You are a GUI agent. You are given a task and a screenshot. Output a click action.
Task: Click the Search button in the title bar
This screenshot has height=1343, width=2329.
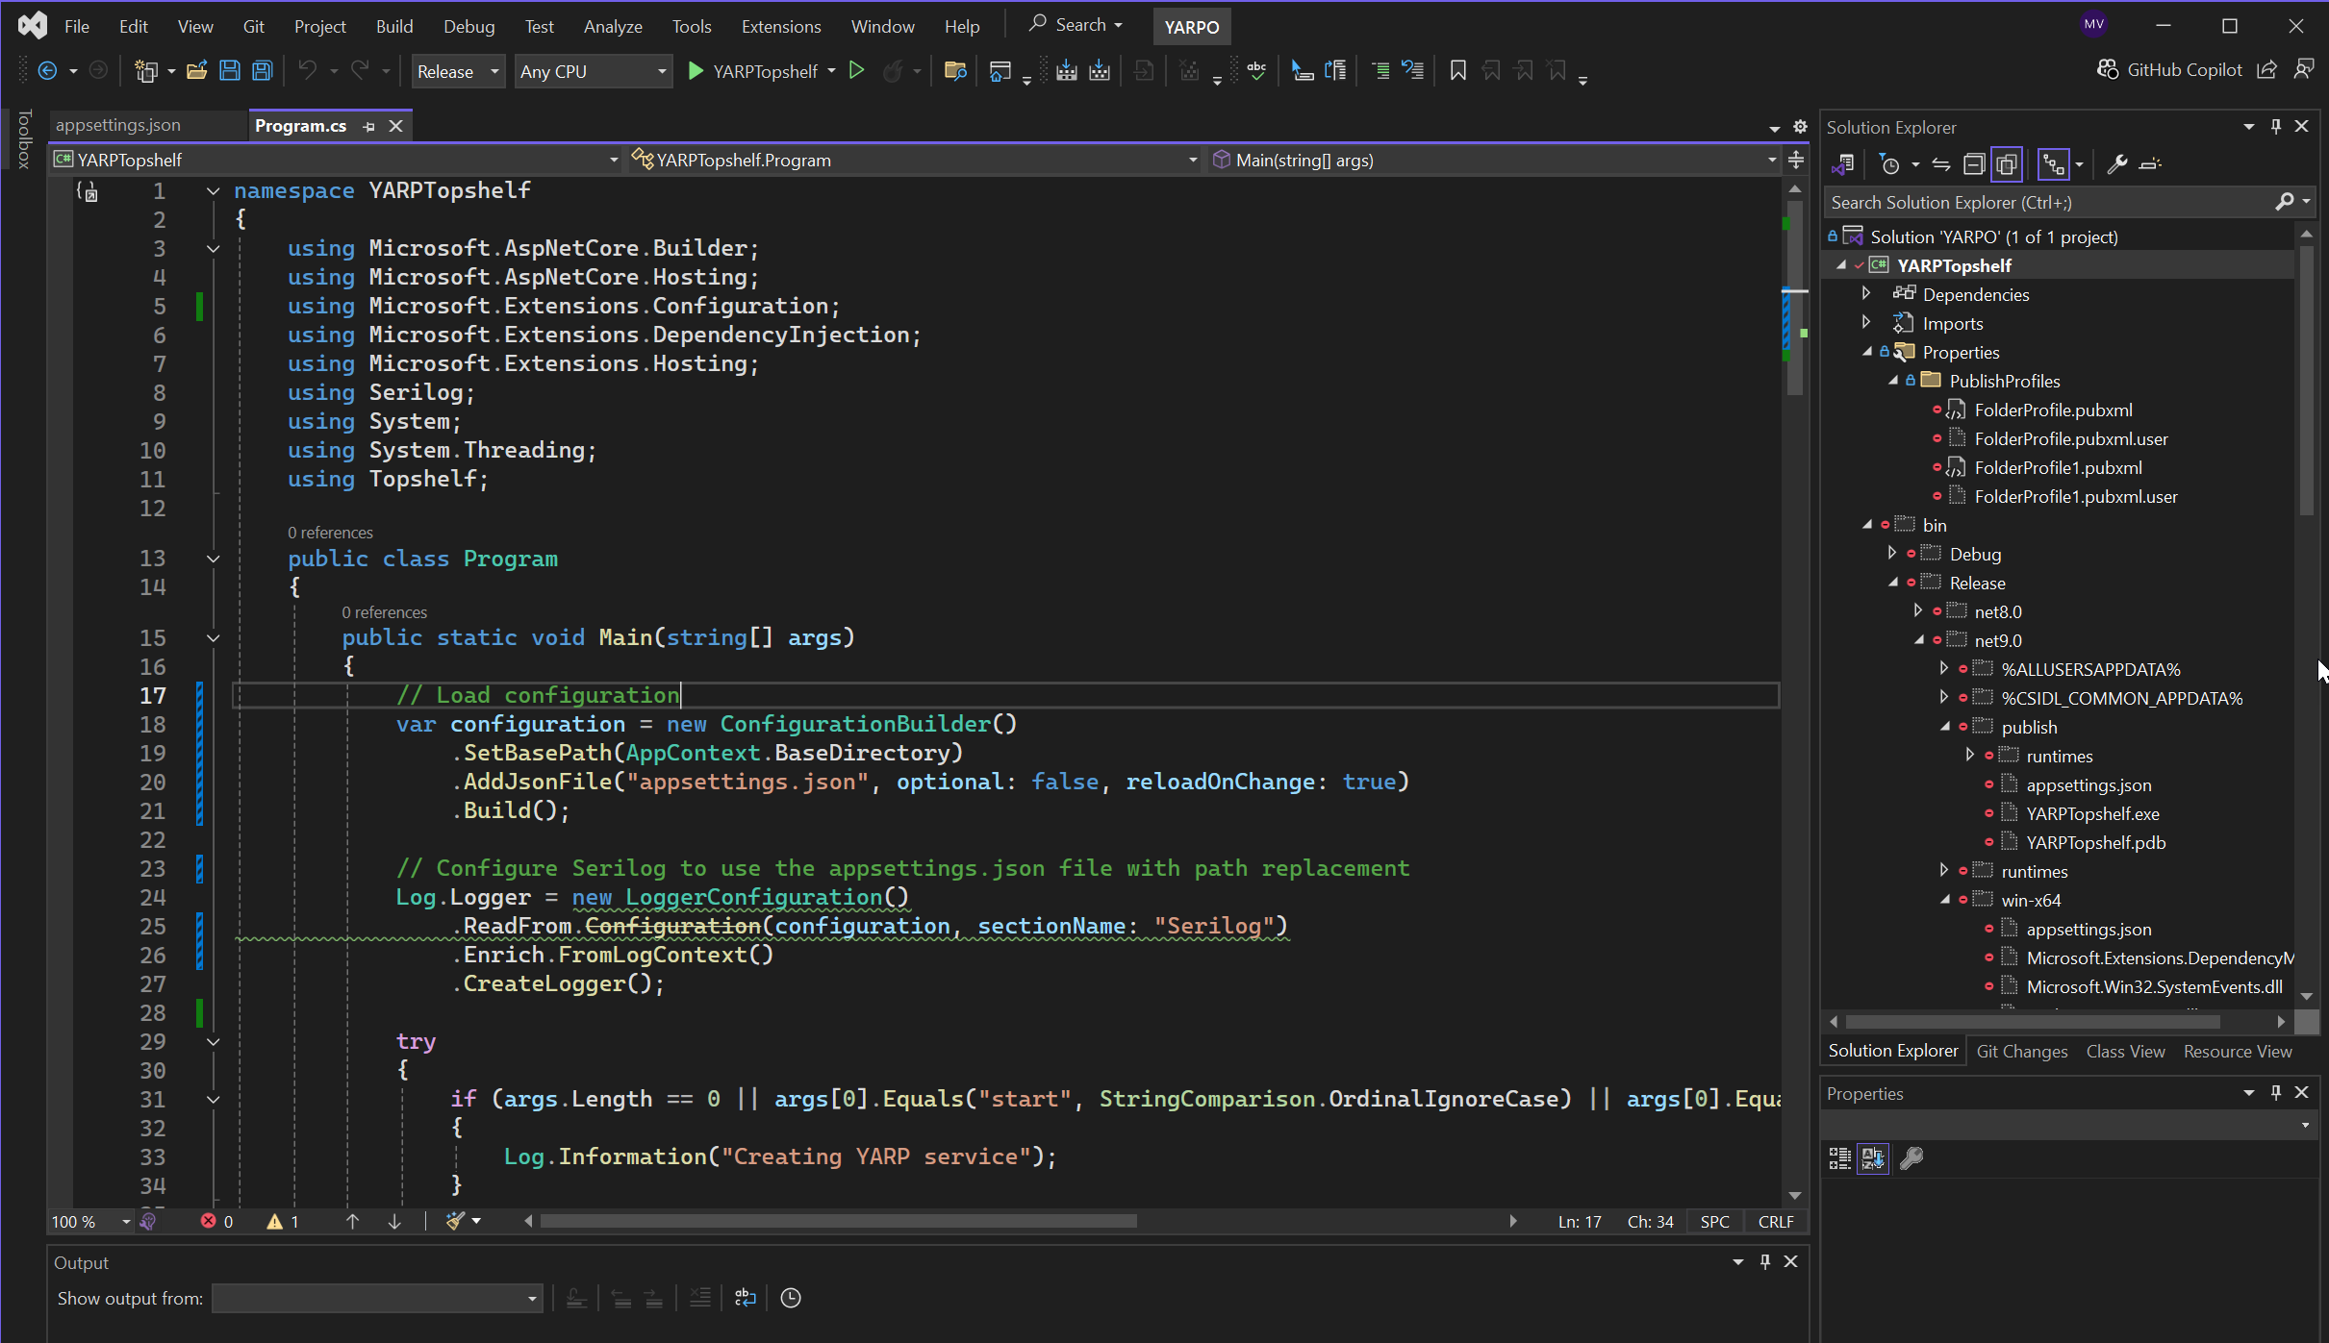[x=1076, y=25]
